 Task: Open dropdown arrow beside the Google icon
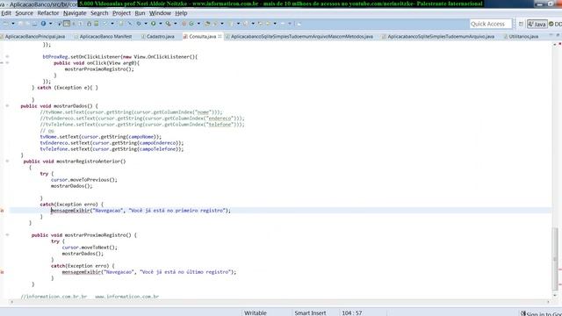[51, 24]
